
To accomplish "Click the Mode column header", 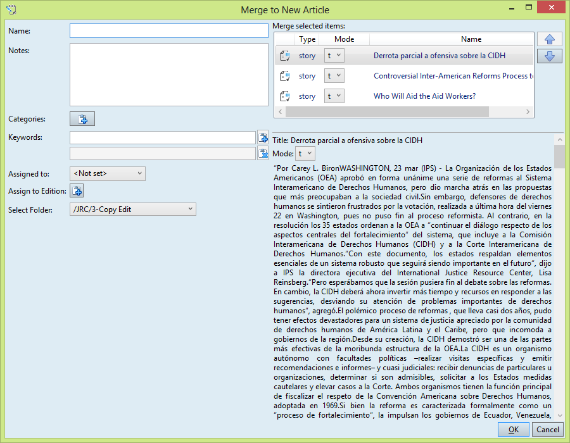I will coord(345,39).
